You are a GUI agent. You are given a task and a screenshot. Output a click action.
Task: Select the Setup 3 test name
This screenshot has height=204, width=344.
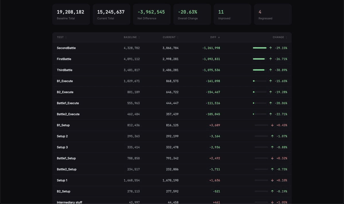62,147
